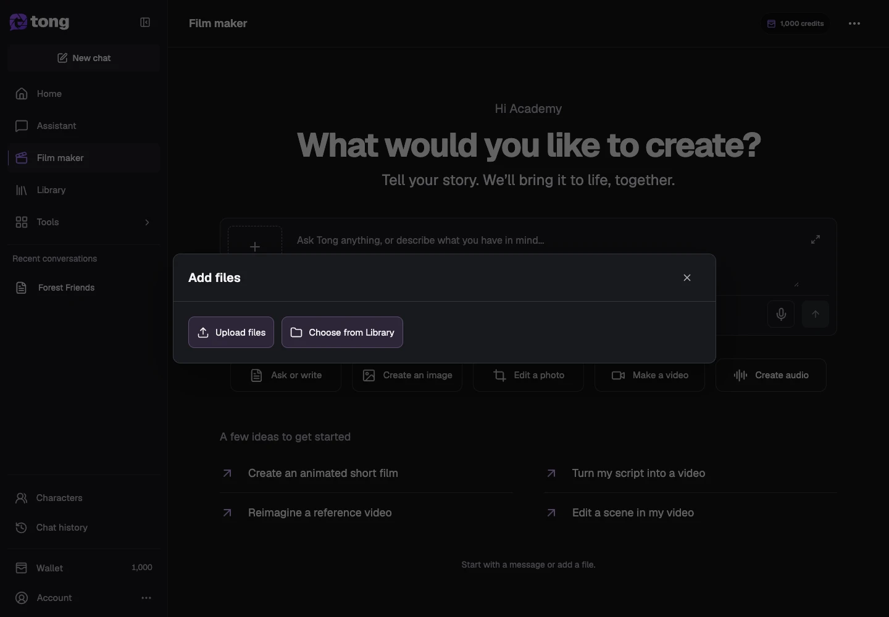The width and height of the screenshot is (889, 617).
Task: Click the Tong logo
Action: pos(40,22)
